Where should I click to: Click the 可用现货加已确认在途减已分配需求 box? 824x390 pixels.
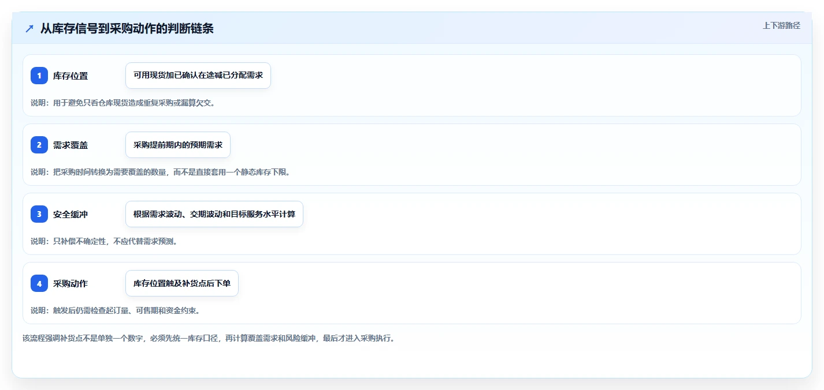[x=198, y=76]
